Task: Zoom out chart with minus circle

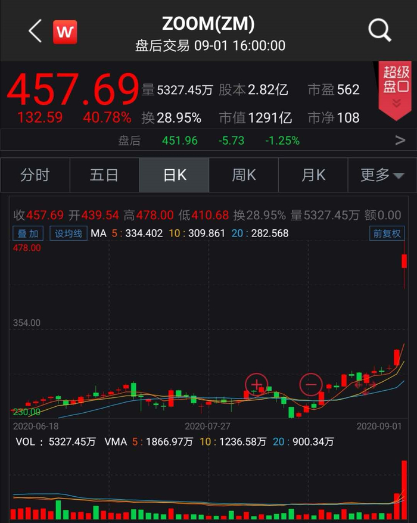Action: tap(311, 385)
